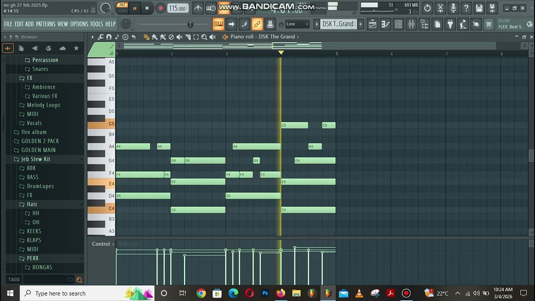This screenshot has height=301, width=535.
Task: Open the EDIT menu
Action: (x=19, y=24)
